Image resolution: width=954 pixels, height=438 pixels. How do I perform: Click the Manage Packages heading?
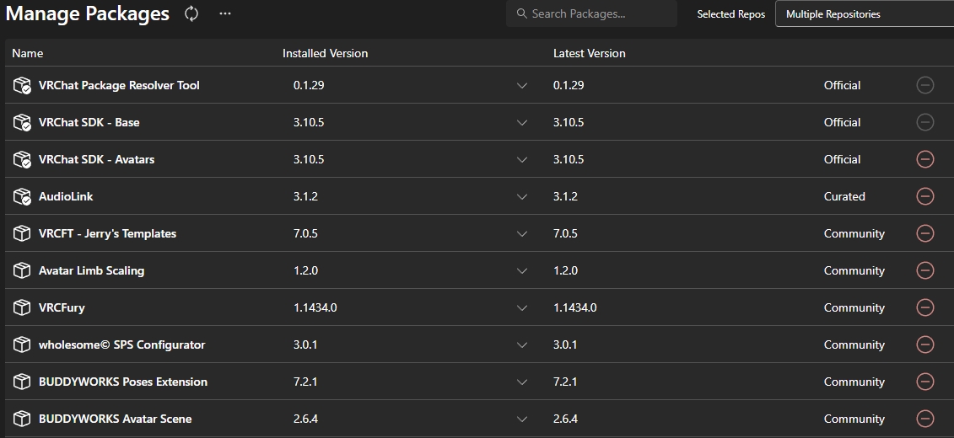pyautogui.click(x=87, y=13)
